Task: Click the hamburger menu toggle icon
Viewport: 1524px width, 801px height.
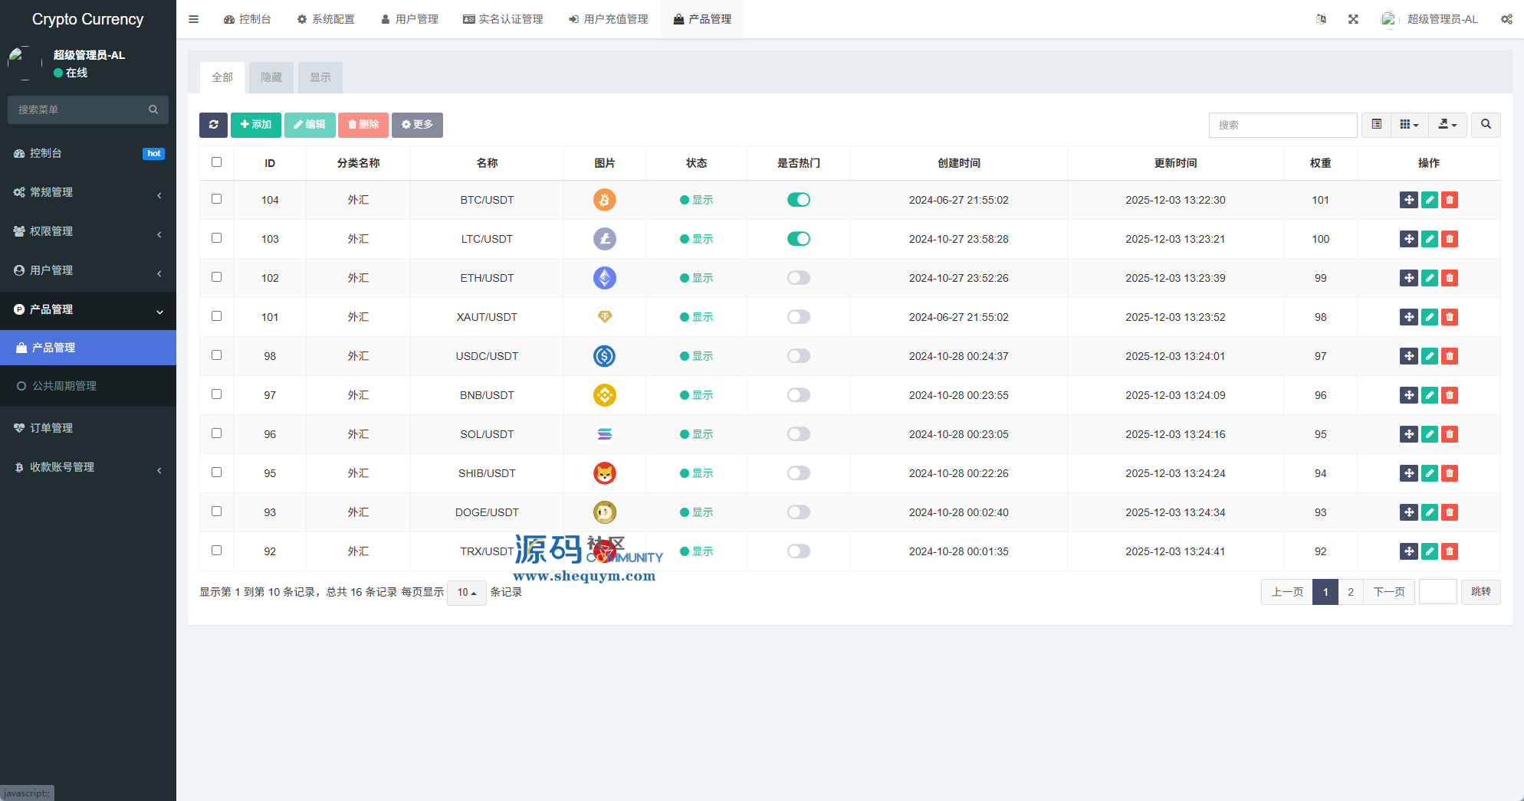Action: 194,19
